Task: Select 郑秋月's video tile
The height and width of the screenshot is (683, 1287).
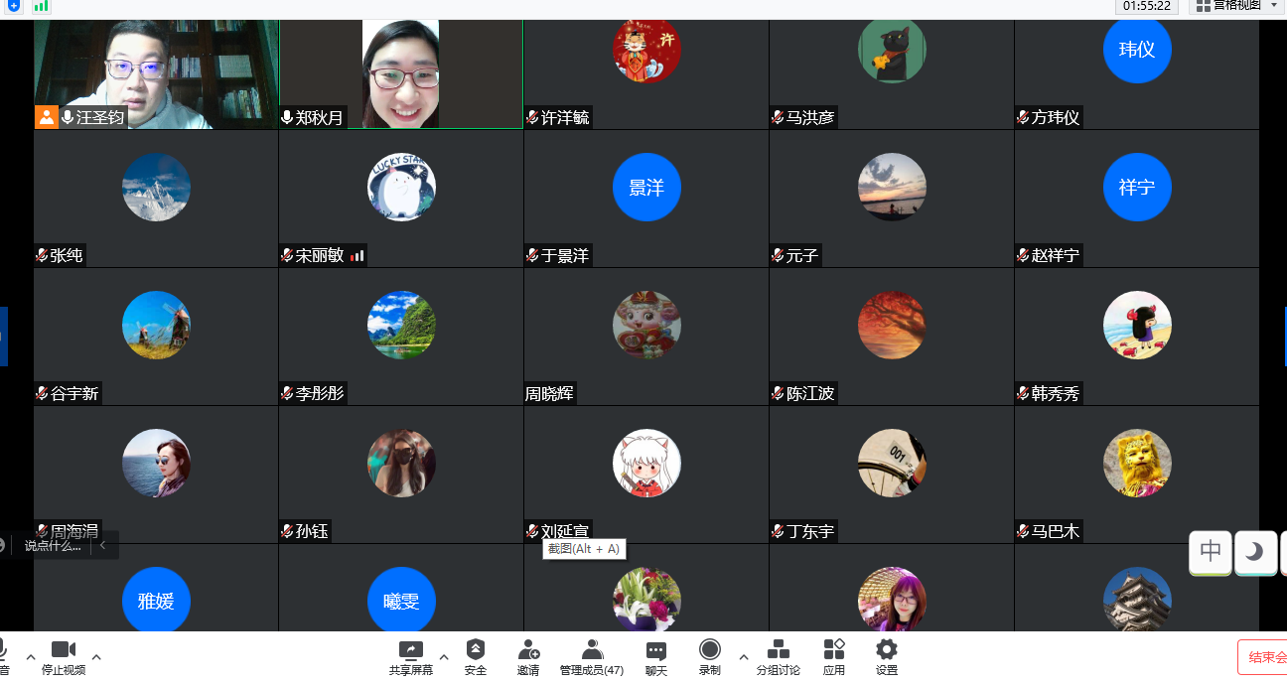Action: [401, 74]
